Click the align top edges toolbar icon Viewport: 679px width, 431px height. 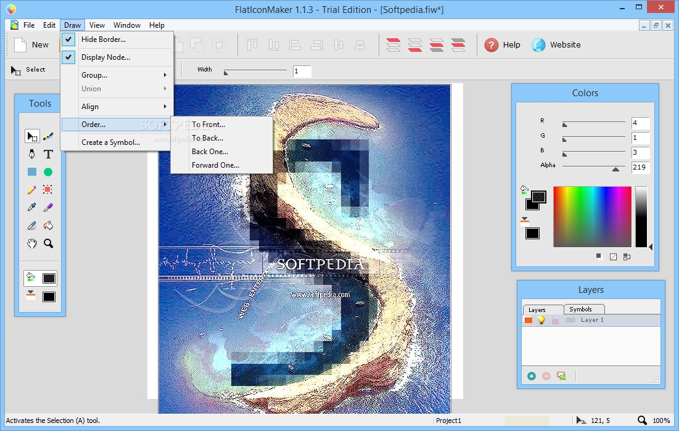tap(252, 44)
